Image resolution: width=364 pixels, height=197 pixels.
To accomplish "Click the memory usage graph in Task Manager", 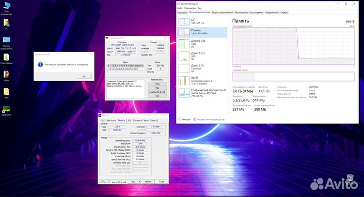I will coord(293,46).
